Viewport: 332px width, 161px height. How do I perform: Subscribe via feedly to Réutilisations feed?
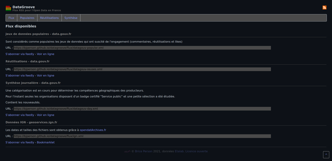20,76
